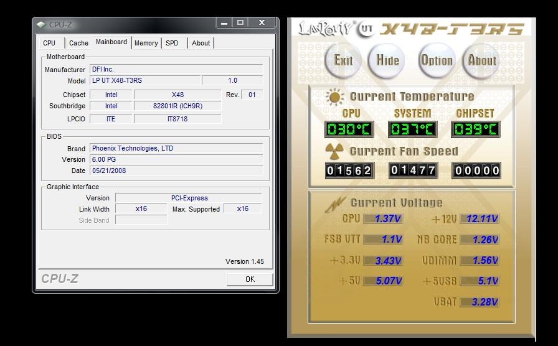Click the lightning icon beside Current Voltage
Image resolution: width=558 pixels, height=346 pixels.
pyautogui.click(x=335, y=203)
